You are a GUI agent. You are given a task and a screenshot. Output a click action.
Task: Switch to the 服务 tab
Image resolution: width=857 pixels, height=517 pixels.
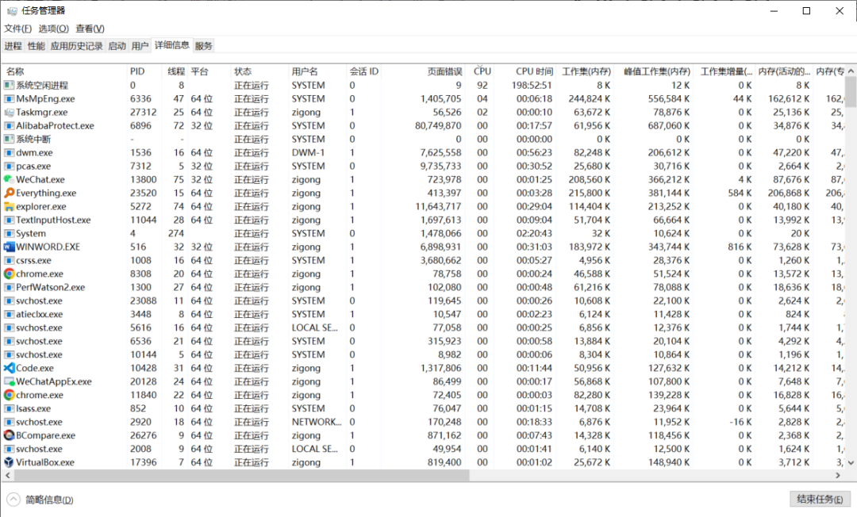pyautogui.click(x=203, y=47)
